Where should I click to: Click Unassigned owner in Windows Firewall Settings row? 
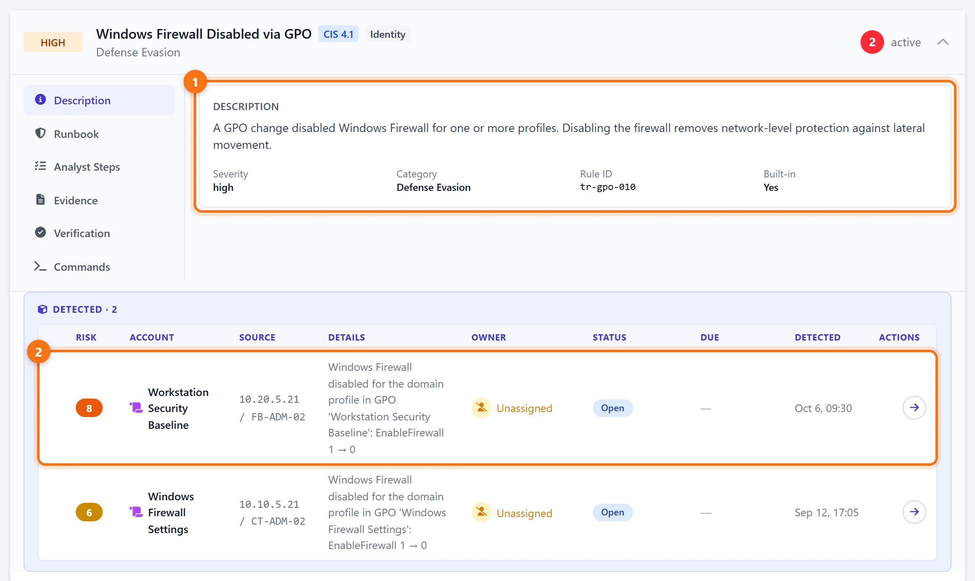[512, 512]
